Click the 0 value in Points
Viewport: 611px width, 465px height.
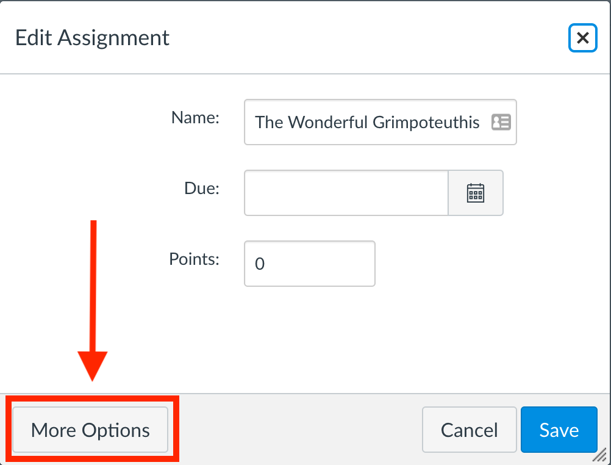tap(260, 264)
